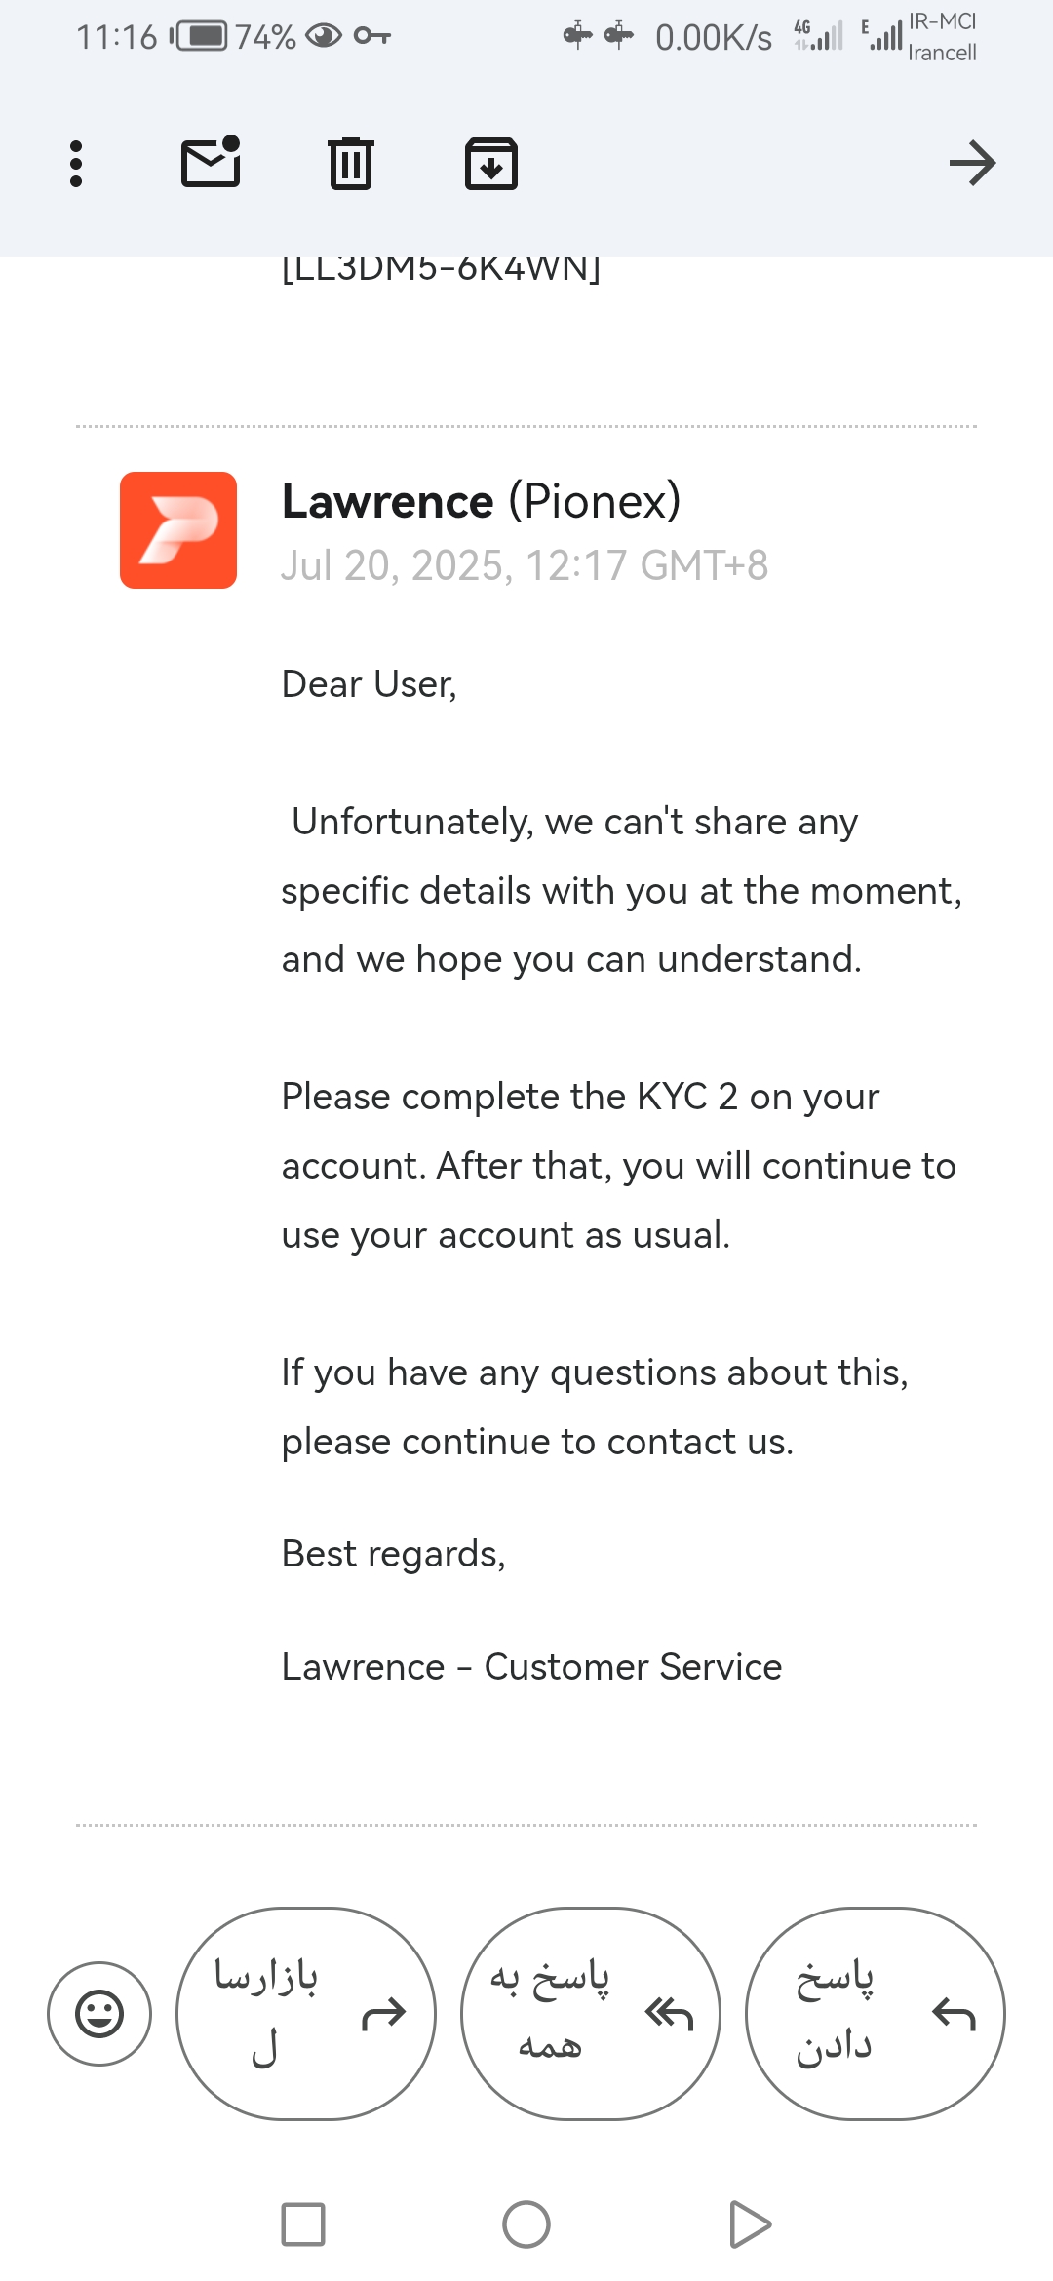Open sender name Lawrence (Pionex)

click(x=481, y=502)
